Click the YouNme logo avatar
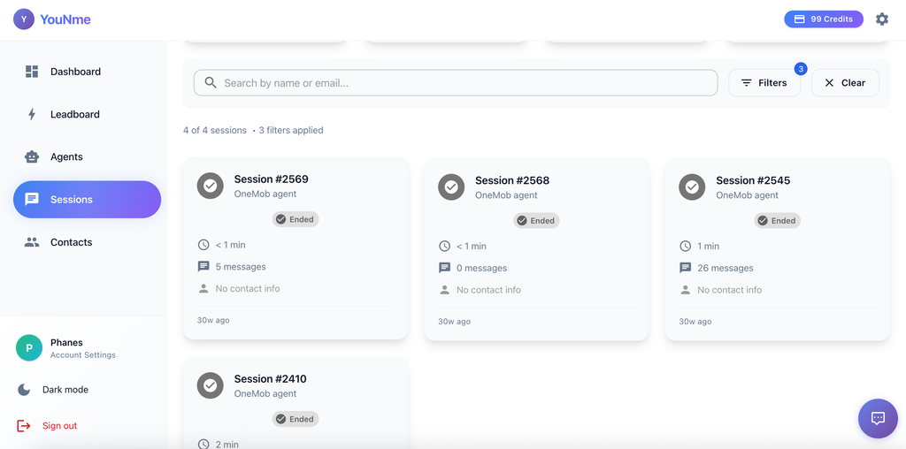The image size is (906, 449). (x=24, y=19)
